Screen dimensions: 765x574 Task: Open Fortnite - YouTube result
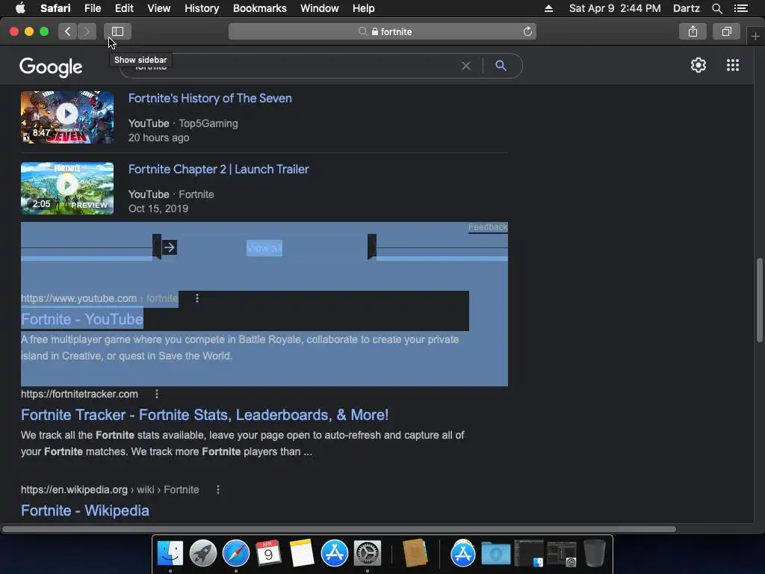[x=82, y=319]
